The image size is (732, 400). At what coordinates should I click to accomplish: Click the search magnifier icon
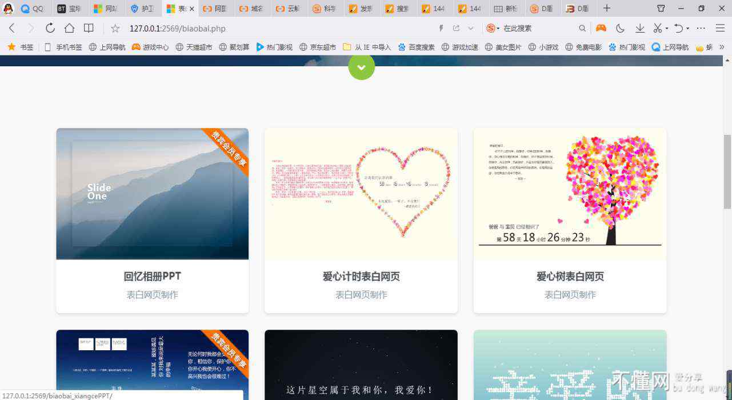(x=582, y=28)
